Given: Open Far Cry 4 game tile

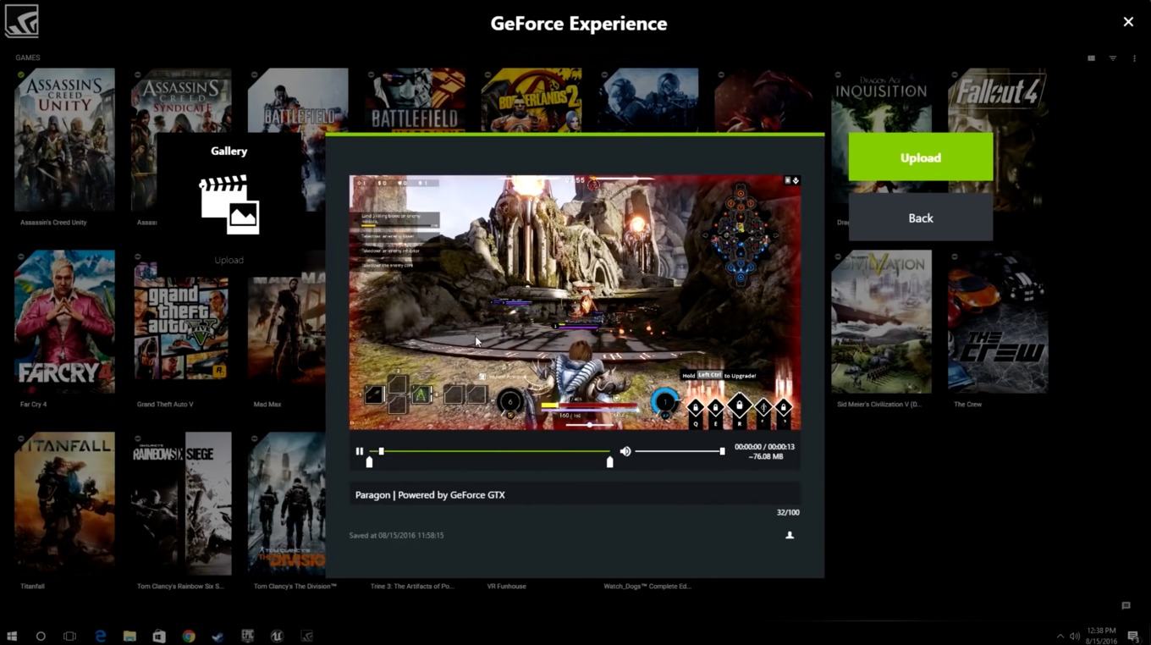Looking at the screenshot, I should coord(64,322).
